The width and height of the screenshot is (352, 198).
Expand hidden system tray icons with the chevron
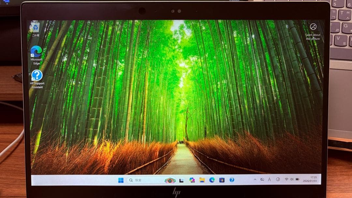[x=255, y=179]
